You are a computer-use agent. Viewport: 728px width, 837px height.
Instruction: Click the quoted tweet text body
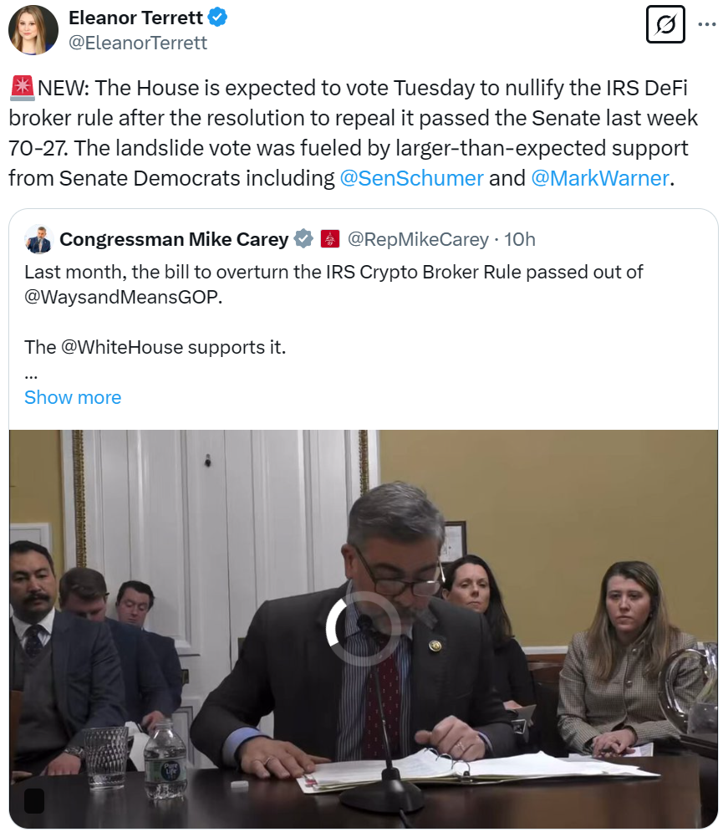[333, 309]
